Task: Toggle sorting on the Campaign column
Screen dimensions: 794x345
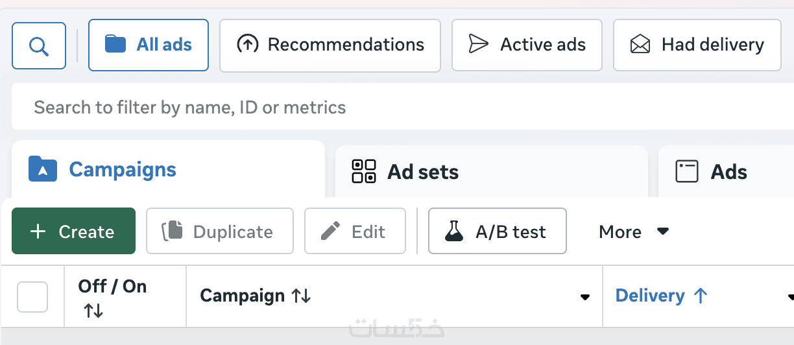Action: 301,296
